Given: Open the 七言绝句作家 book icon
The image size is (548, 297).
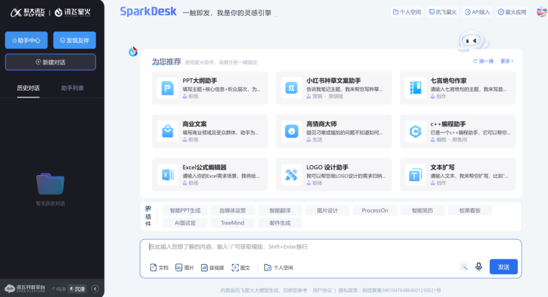Looking at the screenshot, I should [x=415, y=88].
